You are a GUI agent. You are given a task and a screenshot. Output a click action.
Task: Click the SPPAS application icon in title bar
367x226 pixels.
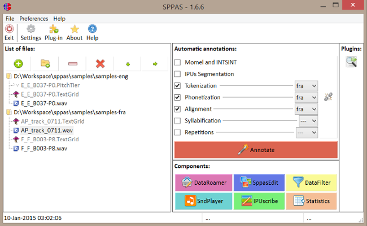[7, 7]
